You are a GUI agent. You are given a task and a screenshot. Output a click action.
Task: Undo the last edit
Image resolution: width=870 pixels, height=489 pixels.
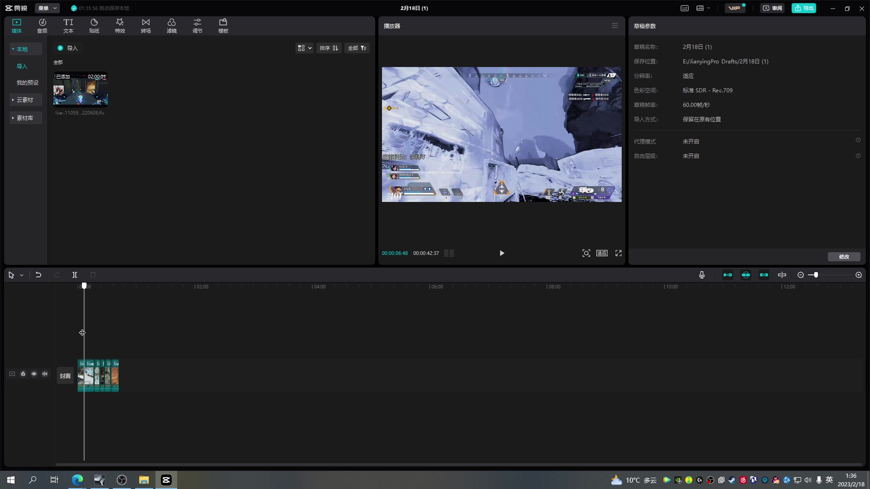39,275
